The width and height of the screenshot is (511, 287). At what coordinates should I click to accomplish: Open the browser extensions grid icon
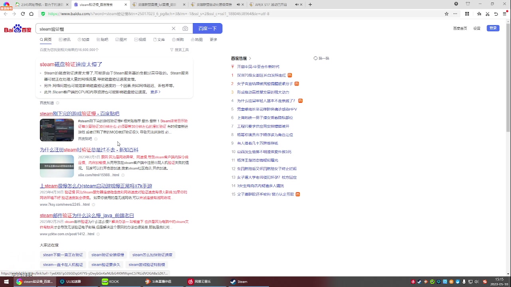(467, 14)
